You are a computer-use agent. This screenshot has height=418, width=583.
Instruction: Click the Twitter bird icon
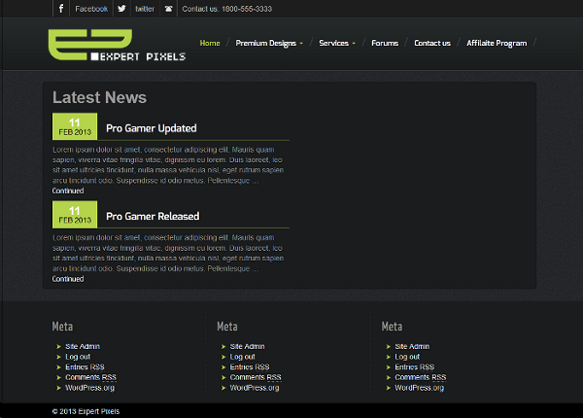pyautogui.click(x=121, y=9)
